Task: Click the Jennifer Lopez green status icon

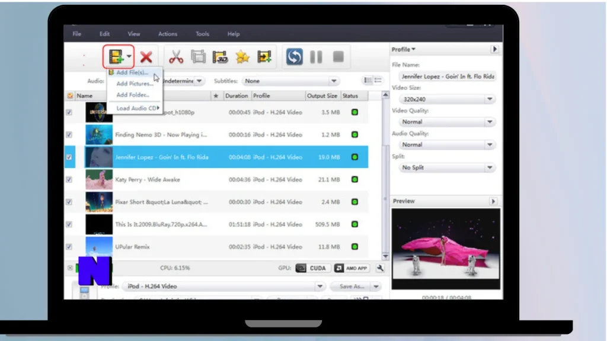Action: pos(354,157)
